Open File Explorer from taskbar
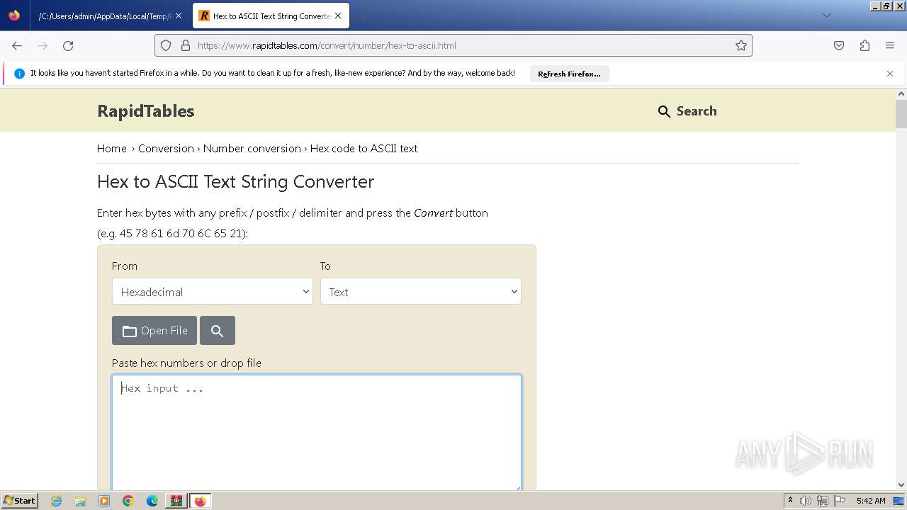 point(80,501)
